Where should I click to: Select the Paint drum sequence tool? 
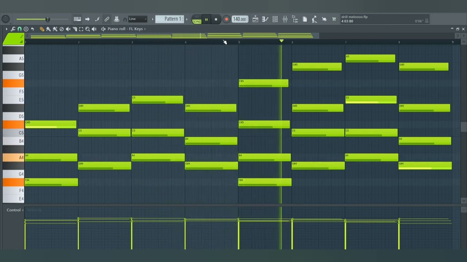pyautogui.click(x=55, y=29)
